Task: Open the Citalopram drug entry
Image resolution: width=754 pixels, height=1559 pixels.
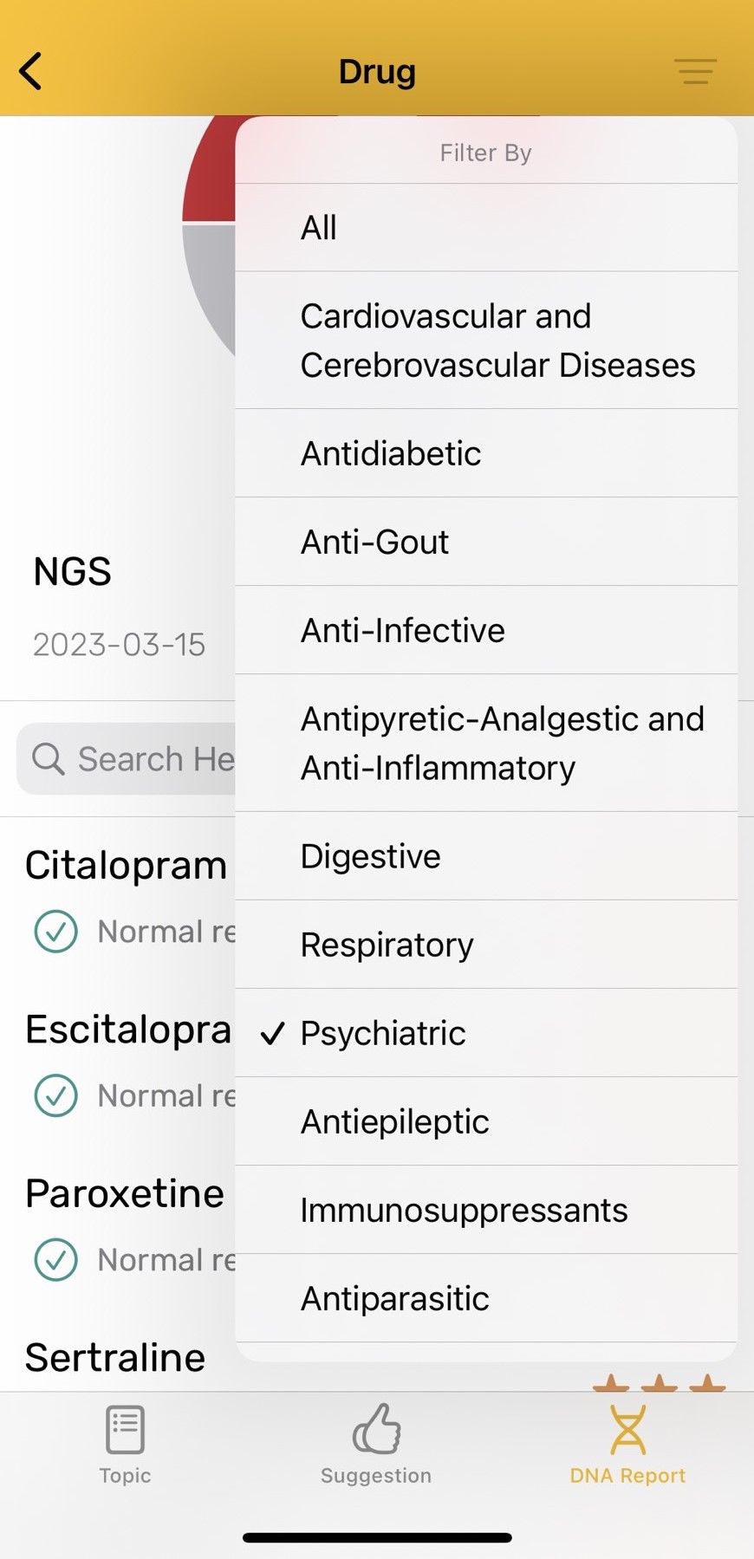Action: click(x=127, y=865)
